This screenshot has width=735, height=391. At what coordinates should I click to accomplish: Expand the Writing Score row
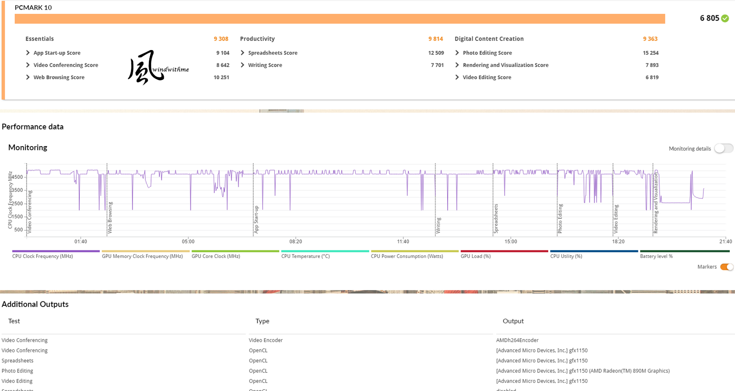243,65
